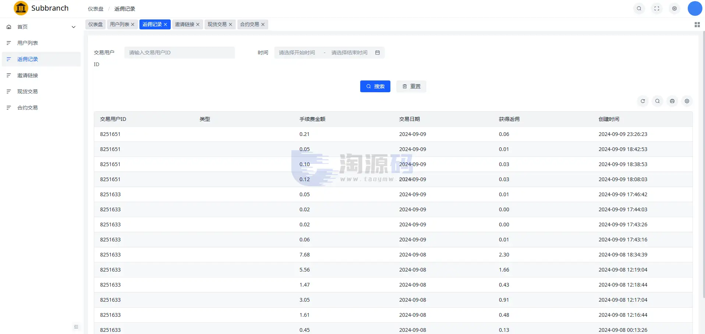Image resolution: width=705 pixels, height=334 pixels.
Task: Close the 返佣记录 tab
Action: tap(166, 24)
